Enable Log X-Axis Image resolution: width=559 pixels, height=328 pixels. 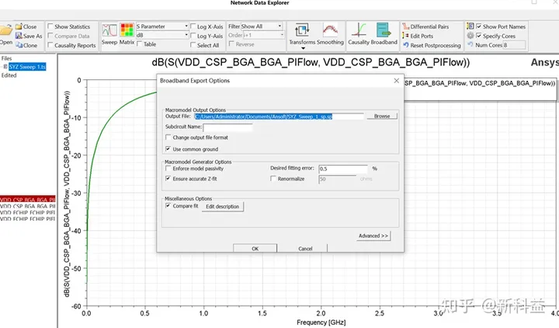pos(193,26)
